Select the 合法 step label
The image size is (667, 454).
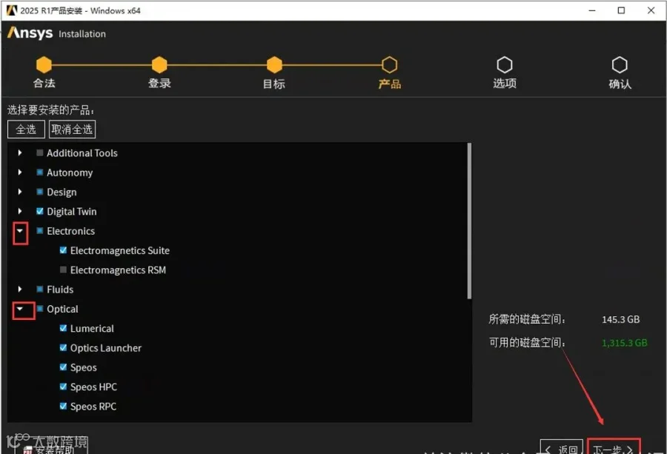click(x=44, y=83)
